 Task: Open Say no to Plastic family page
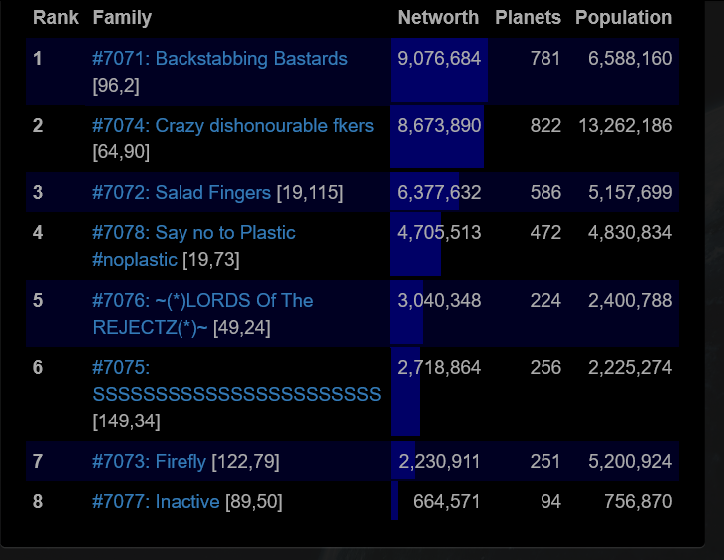(193, 233)
